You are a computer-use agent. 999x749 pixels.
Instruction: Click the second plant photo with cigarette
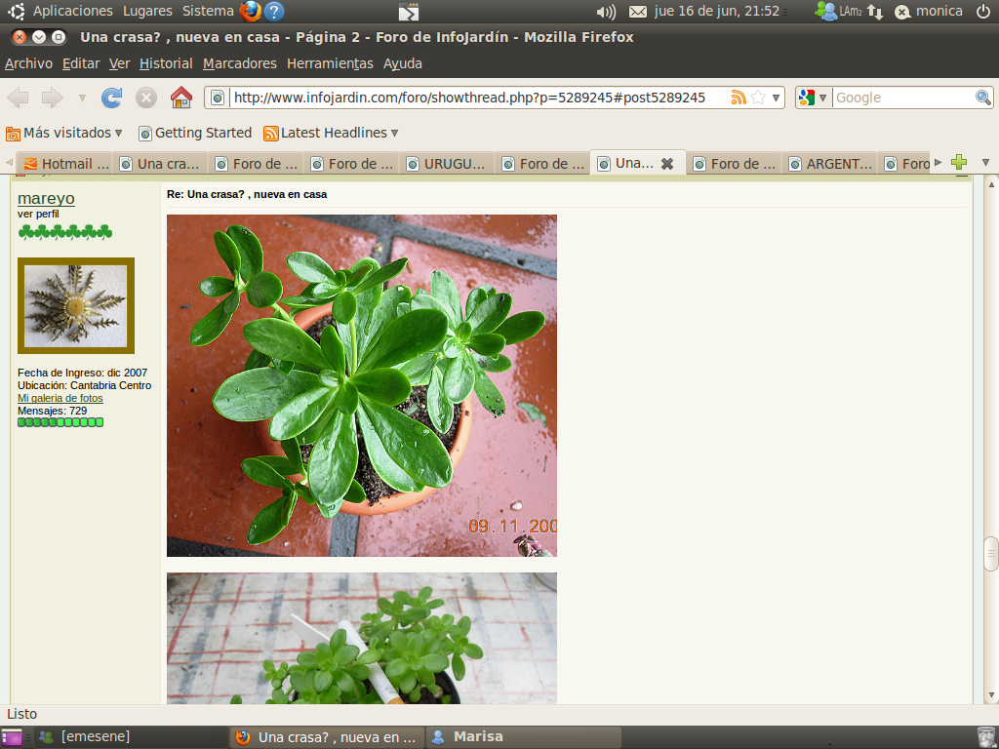point(362,638)
